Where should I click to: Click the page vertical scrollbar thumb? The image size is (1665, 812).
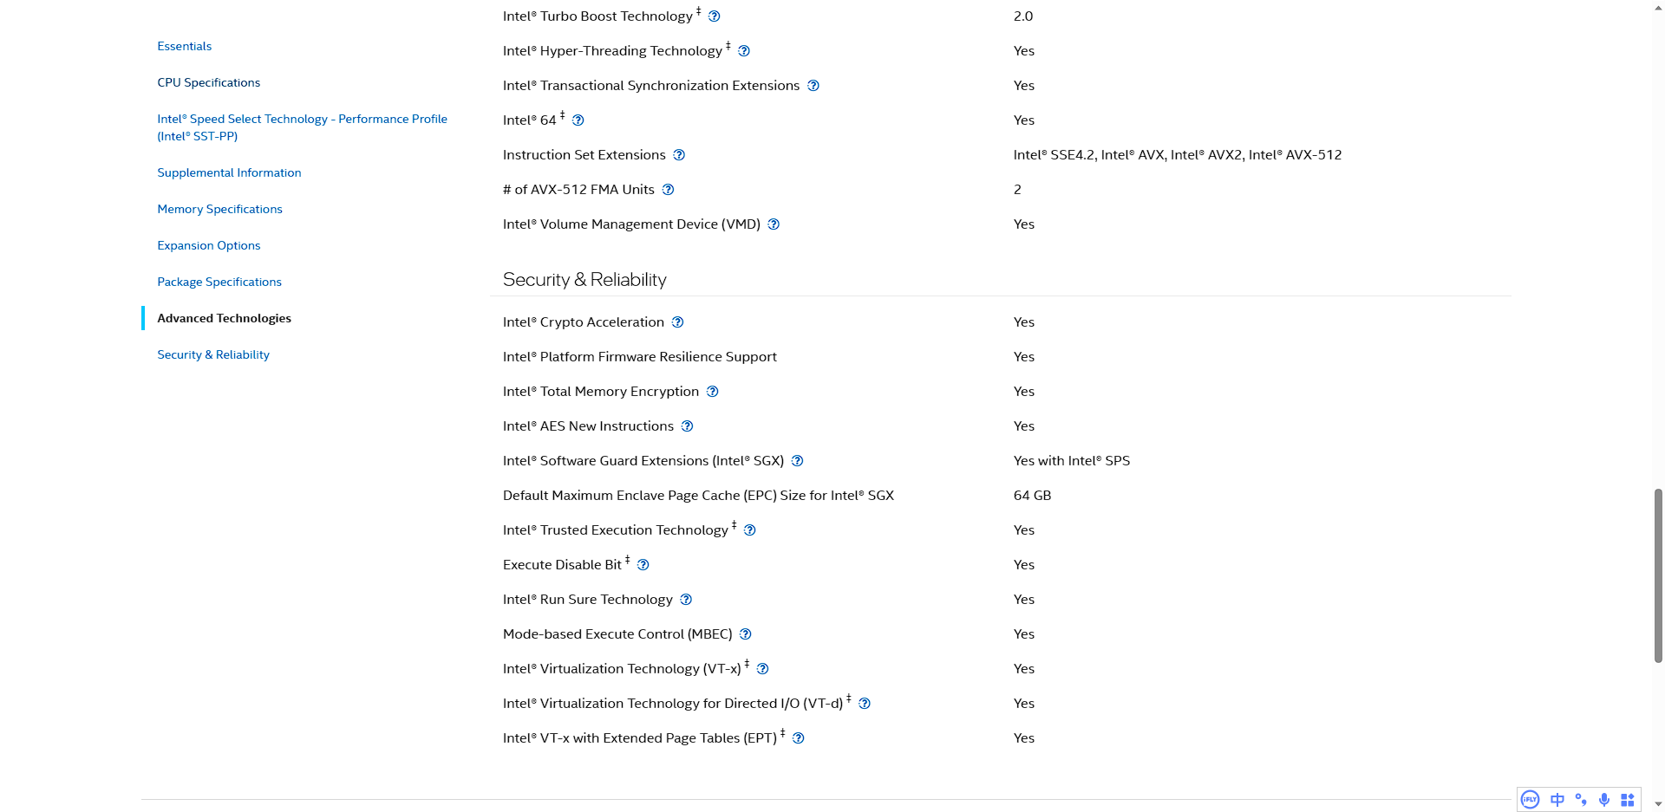pos(1658,575)
